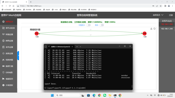
Task: Click the terminal admin shield icon
Action: tap(46, 47)
